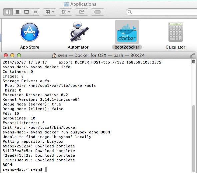The height and width of the screenshot is (173, 197).
Task: Minimize the Terminal window
Action: (12, 55)
